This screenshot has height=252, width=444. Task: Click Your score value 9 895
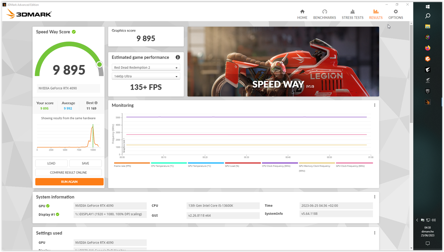44,108
